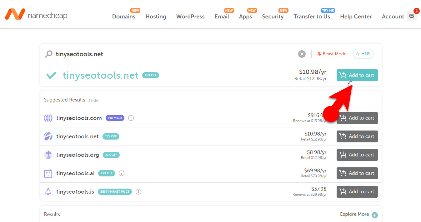Open info icon for tinyseotools.com premium

[x=131, y=118]
